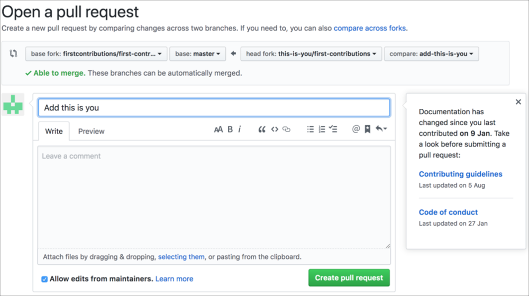Open the saved replies arrow menu
This screenshot has height=296, width=529.
click(381, 129)
